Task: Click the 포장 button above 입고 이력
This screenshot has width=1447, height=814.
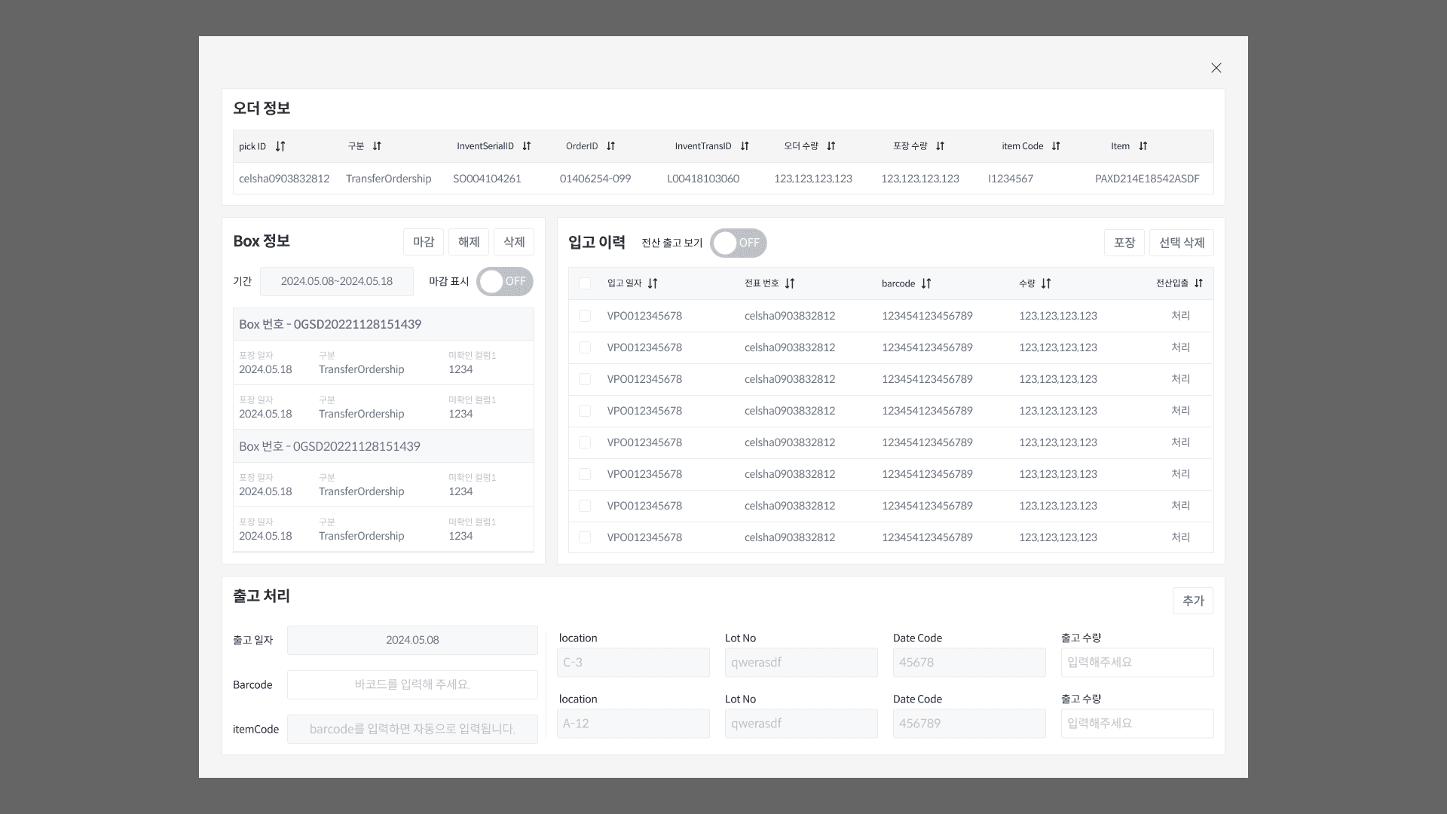Action: (1124, 243)
